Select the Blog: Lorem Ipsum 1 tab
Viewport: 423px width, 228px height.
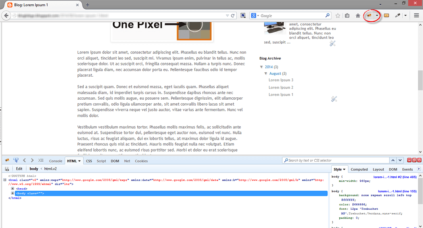43,5
